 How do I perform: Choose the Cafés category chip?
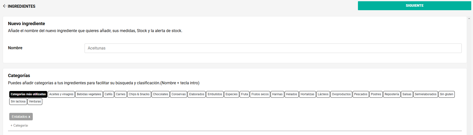point(109,94)
